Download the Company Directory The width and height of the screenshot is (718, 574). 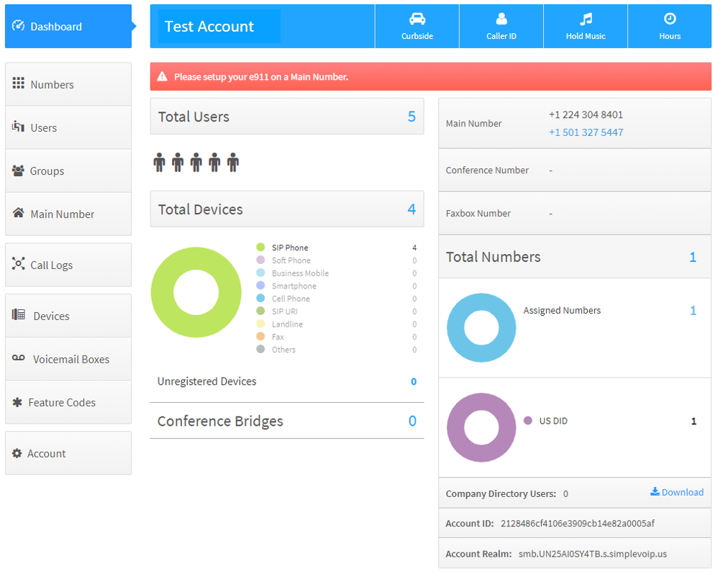pyautogui.click(x=676, y=492)
